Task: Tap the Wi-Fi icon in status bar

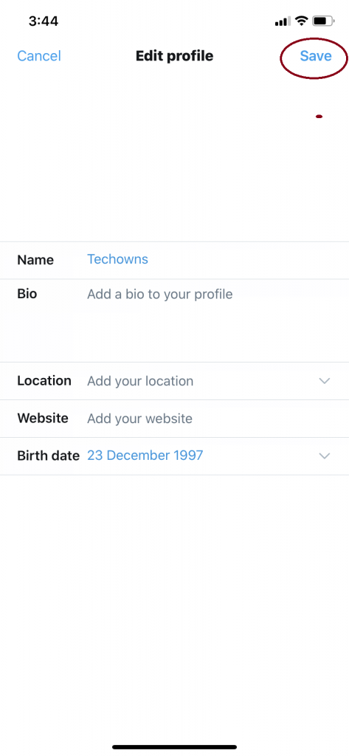Action: coord(302,21)
